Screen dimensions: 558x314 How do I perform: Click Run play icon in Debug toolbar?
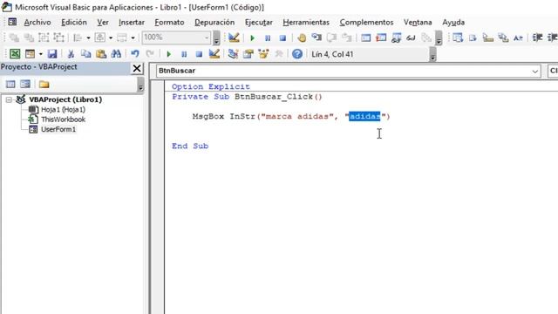pos(252,38)
